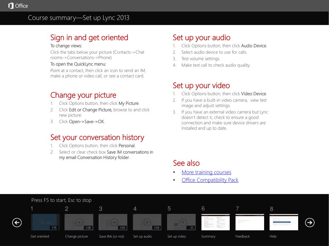Screen dimensions: 329x246
Task: Click the Test volume settings step
Action: [201, 59]
